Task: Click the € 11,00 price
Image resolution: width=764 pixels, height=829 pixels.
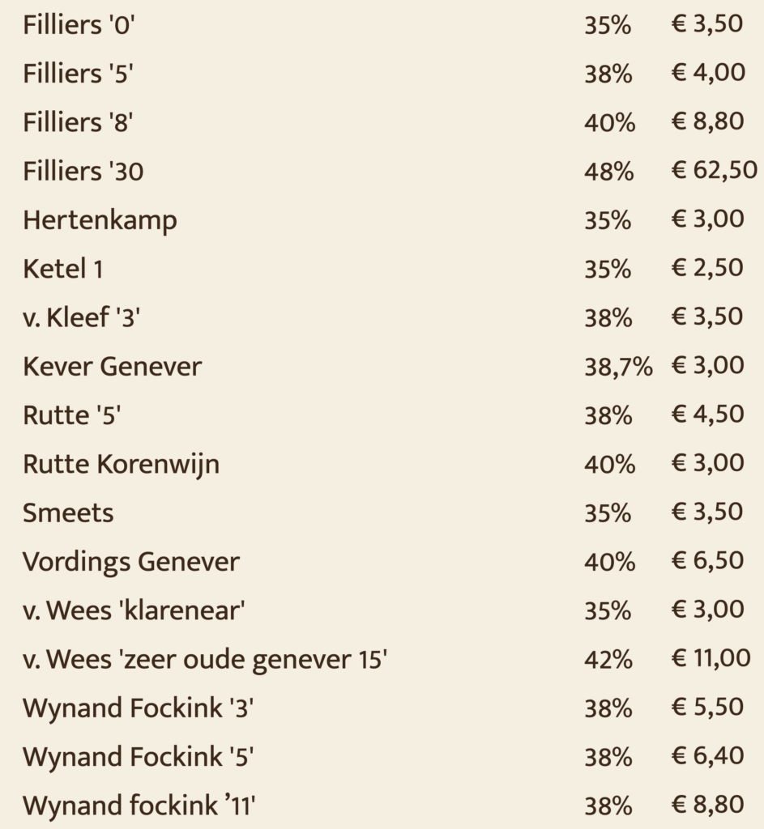Action: (711, 658)
